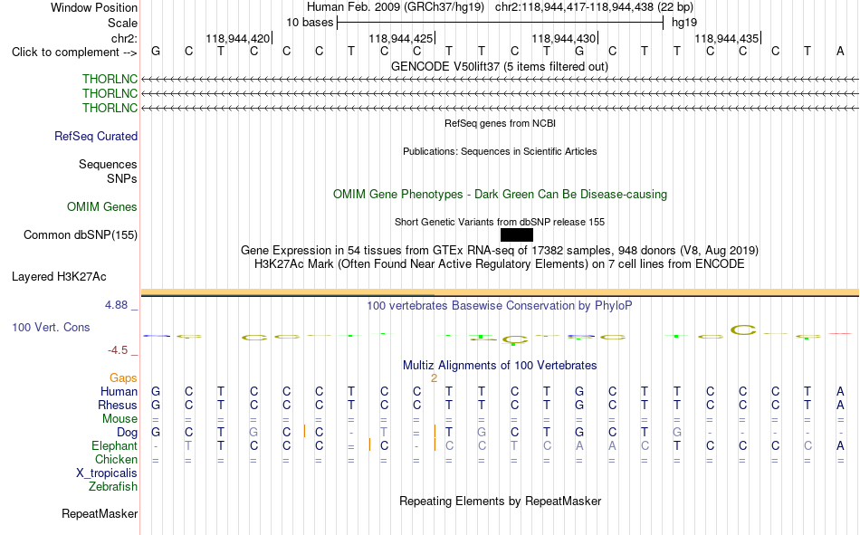Click the H3K27Ac Mark ENCODE track title
Viewport: 860px width, 535px height.
pyautogui.click(x=500, y=264)
